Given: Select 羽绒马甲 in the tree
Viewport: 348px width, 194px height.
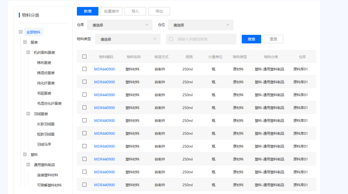Looking at the screenshot, I should pyautogui.click(x=44, y=144).
